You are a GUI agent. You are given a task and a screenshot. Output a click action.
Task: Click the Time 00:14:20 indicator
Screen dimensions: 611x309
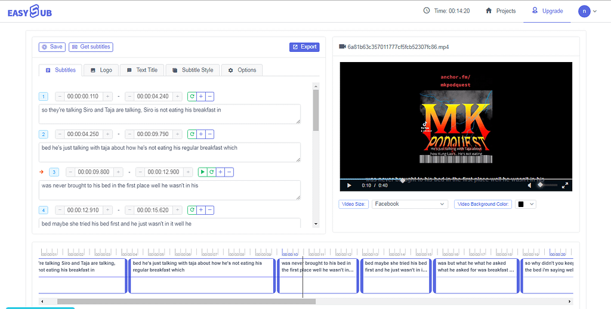(446, 11)
